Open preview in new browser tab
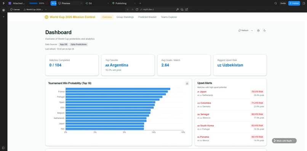 pos(187,10)
